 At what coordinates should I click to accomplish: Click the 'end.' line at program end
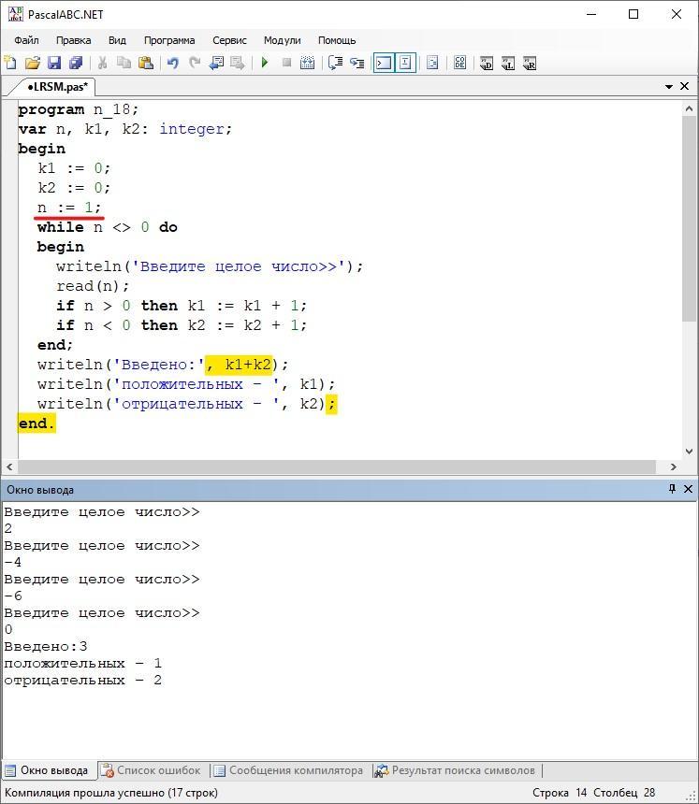pos(36,424)
